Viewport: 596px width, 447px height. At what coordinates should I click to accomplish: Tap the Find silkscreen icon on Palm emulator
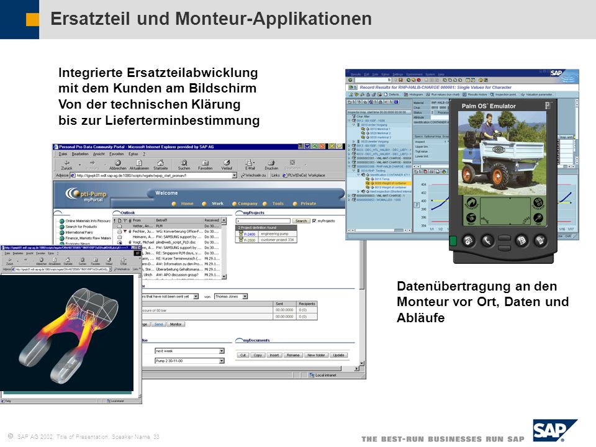pyautogui.click(x=538, y=218)
